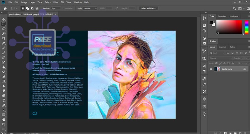
Task: Pick a color in the red color field
Action: click(229, 27)
